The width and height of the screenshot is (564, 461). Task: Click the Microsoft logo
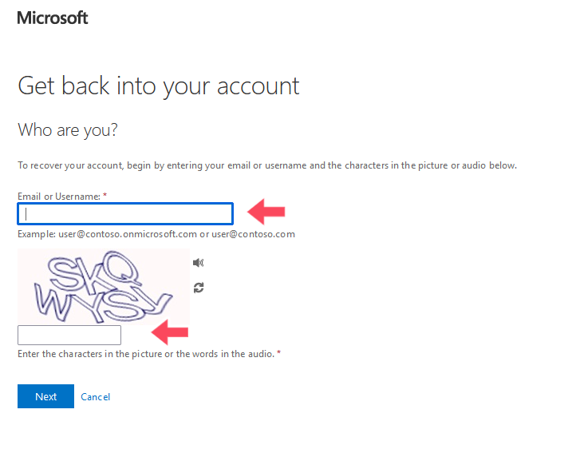pos(53,18)
